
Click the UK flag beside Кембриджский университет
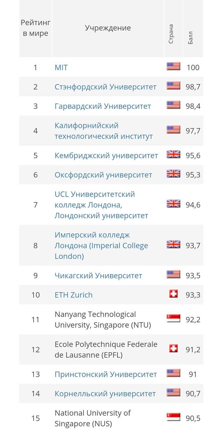173,155
